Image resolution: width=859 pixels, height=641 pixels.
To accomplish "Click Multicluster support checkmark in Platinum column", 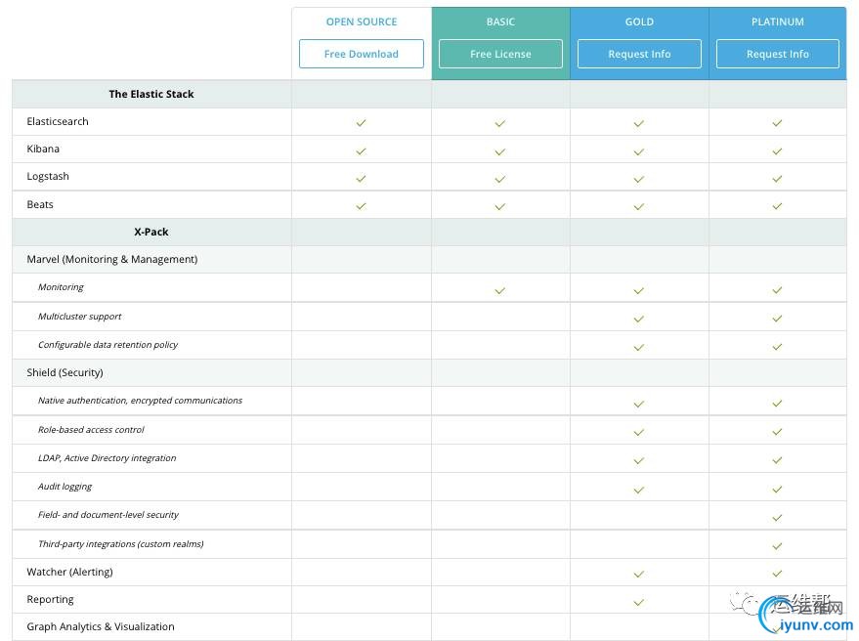I will tap(777, 318).
